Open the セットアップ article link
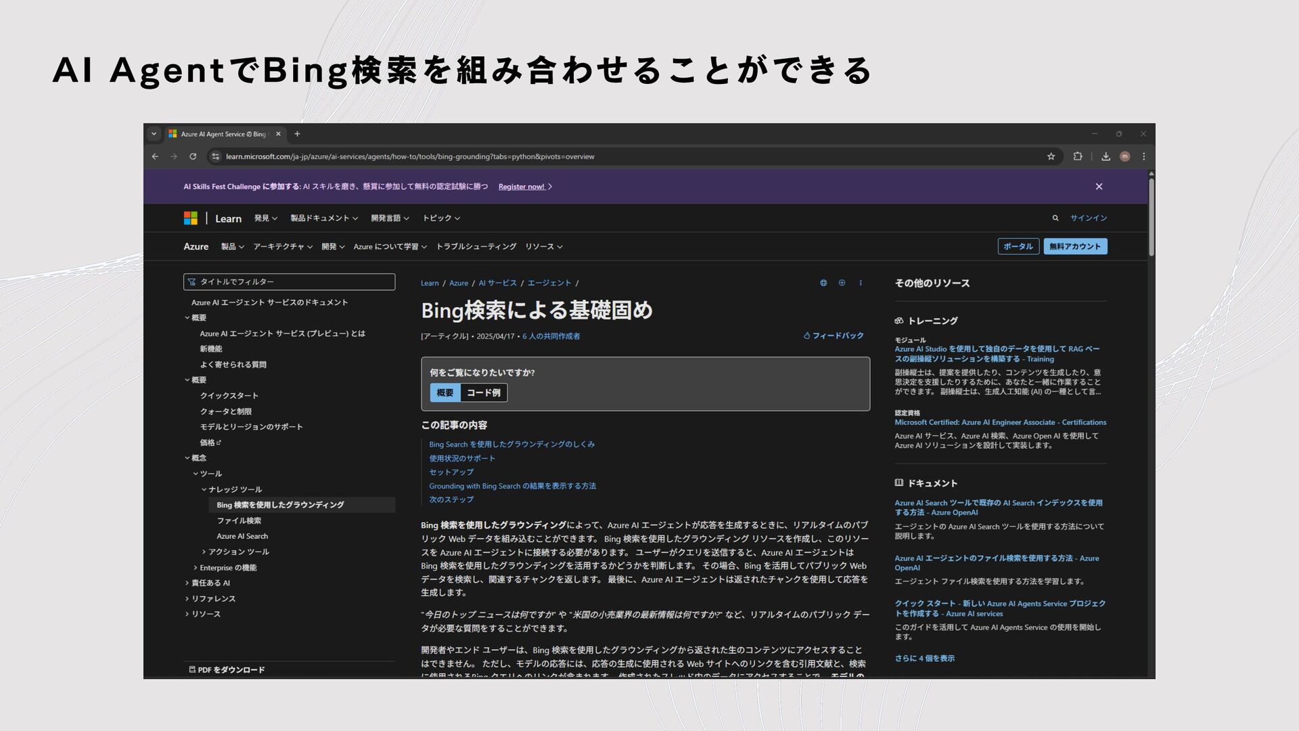This screenshot has height=731, width=1299. pyautogui.click(x=451, y=472)
